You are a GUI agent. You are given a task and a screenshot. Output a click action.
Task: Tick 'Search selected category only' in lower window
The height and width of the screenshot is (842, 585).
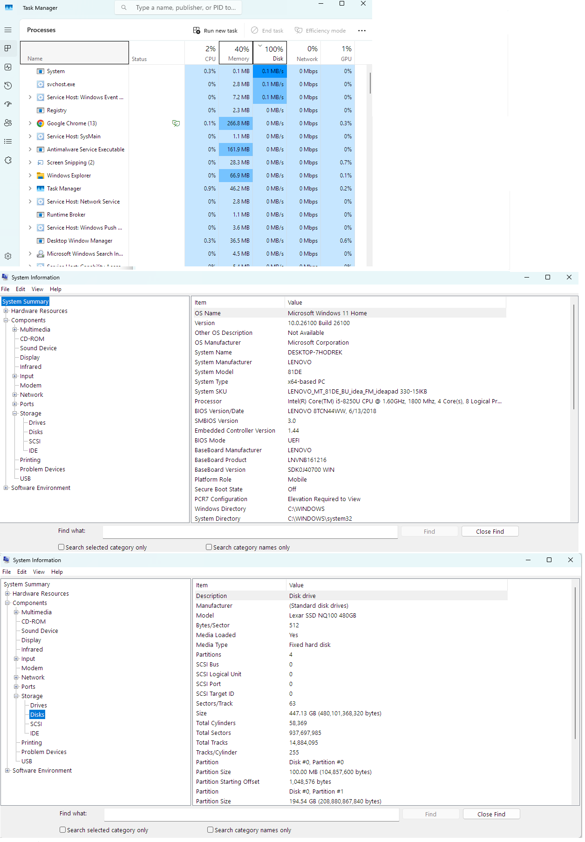point(62,830)
